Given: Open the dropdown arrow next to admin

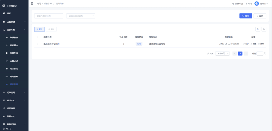Looking at the screenshot, I should [x=267, y=4].
